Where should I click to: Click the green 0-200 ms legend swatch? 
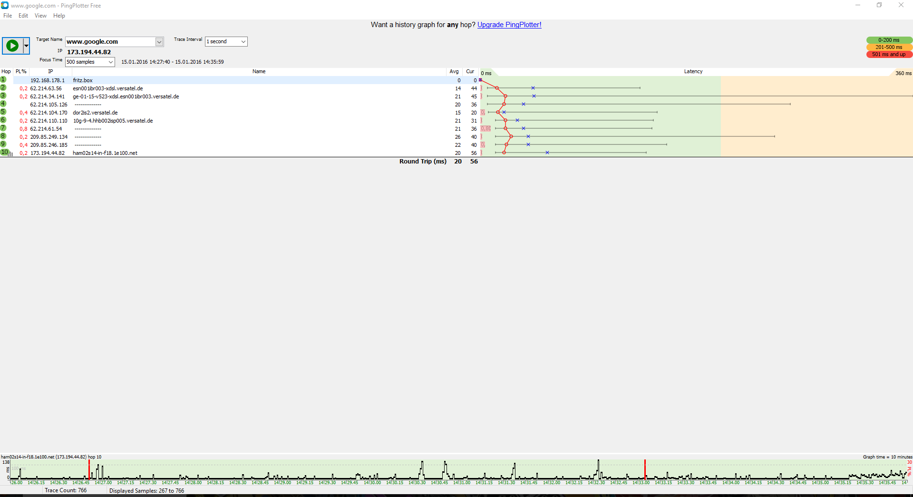point(889,40)
